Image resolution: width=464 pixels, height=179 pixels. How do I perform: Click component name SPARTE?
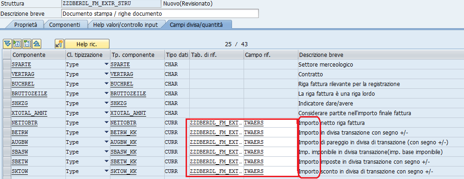coord(21,64)
